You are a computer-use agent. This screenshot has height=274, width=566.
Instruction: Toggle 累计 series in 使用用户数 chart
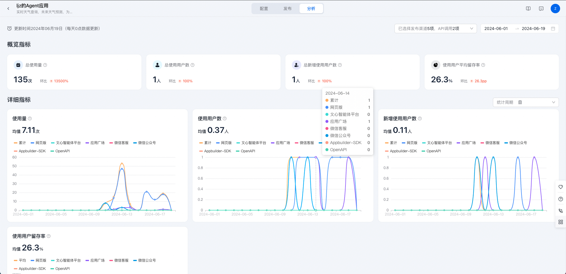click(x=205, y=143)
